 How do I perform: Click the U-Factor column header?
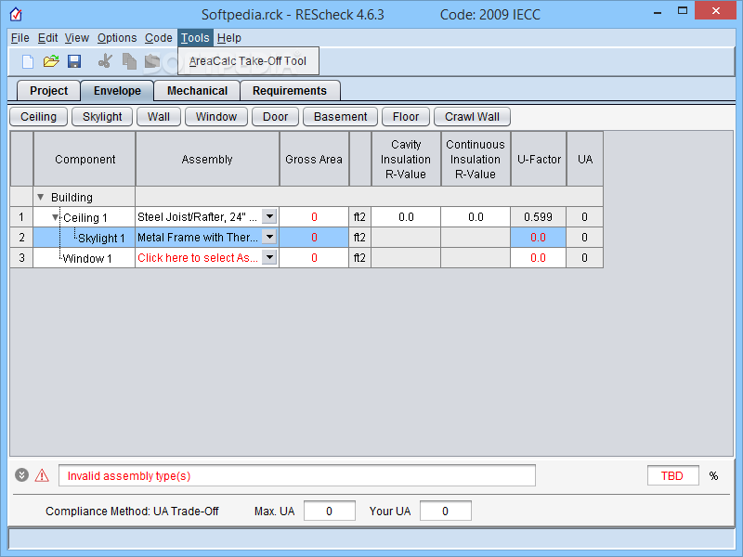[x=539, y=159]
